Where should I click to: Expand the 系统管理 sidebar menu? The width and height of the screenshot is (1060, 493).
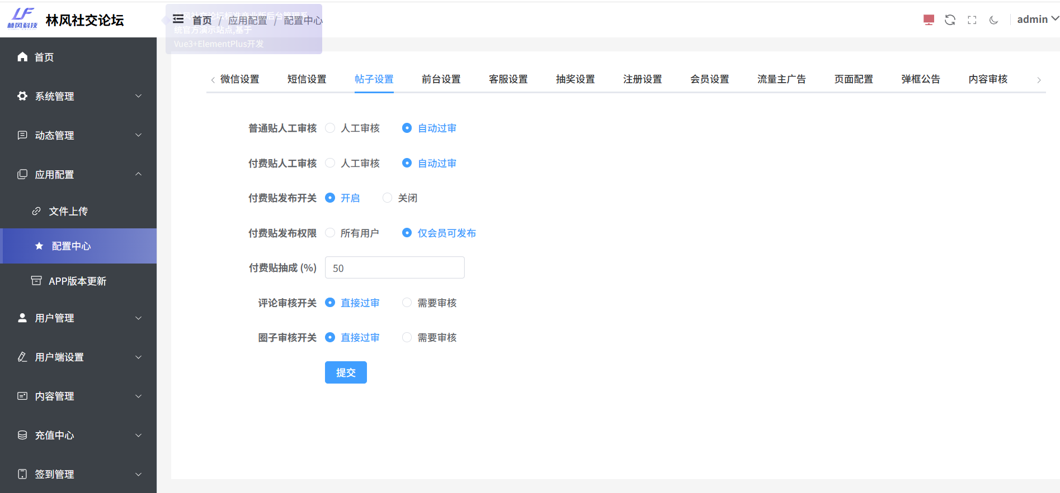(x=78, y=96)
